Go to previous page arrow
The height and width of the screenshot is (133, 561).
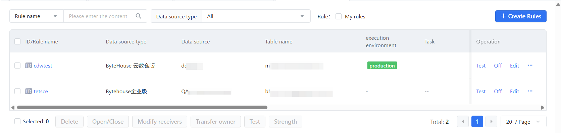(463, 122)
